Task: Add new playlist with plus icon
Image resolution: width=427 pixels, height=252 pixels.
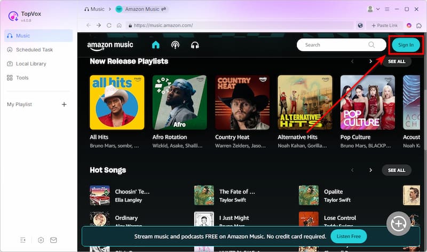Action: [x=64, y=105]
